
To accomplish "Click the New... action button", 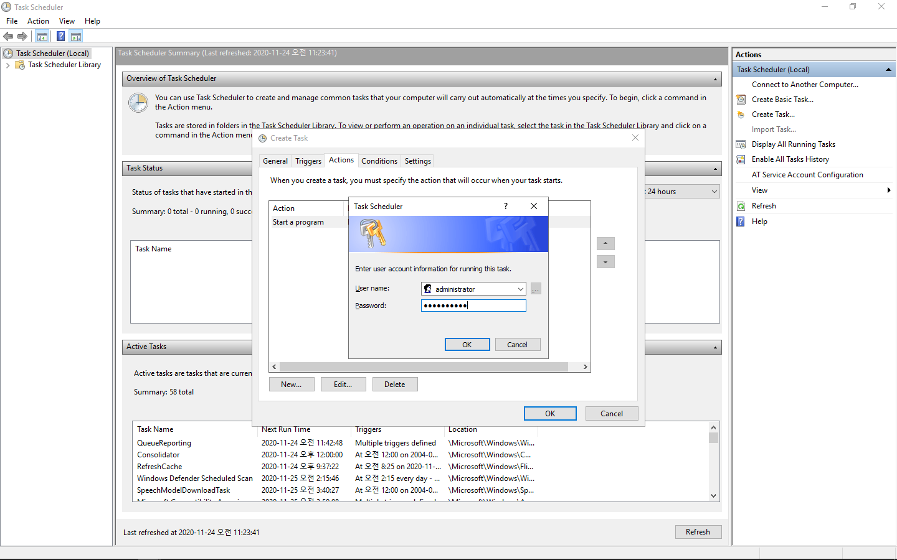I will (x=292, y=385).
